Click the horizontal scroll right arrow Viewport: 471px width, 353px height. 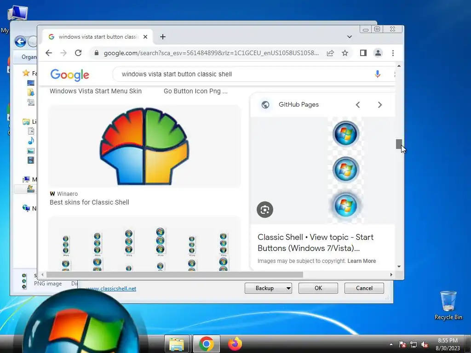point(391,274)
